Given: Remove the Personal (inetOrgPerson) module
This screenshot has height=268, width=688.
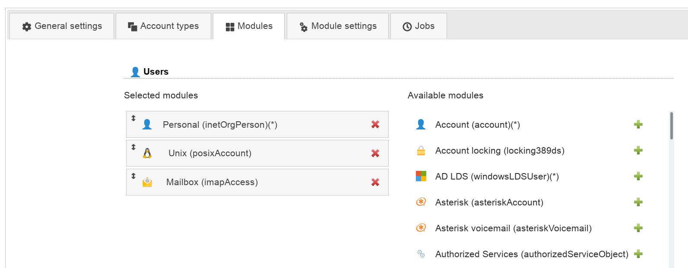Looking at the screenshot, I should pyautogui.click(x=375, y=124).
